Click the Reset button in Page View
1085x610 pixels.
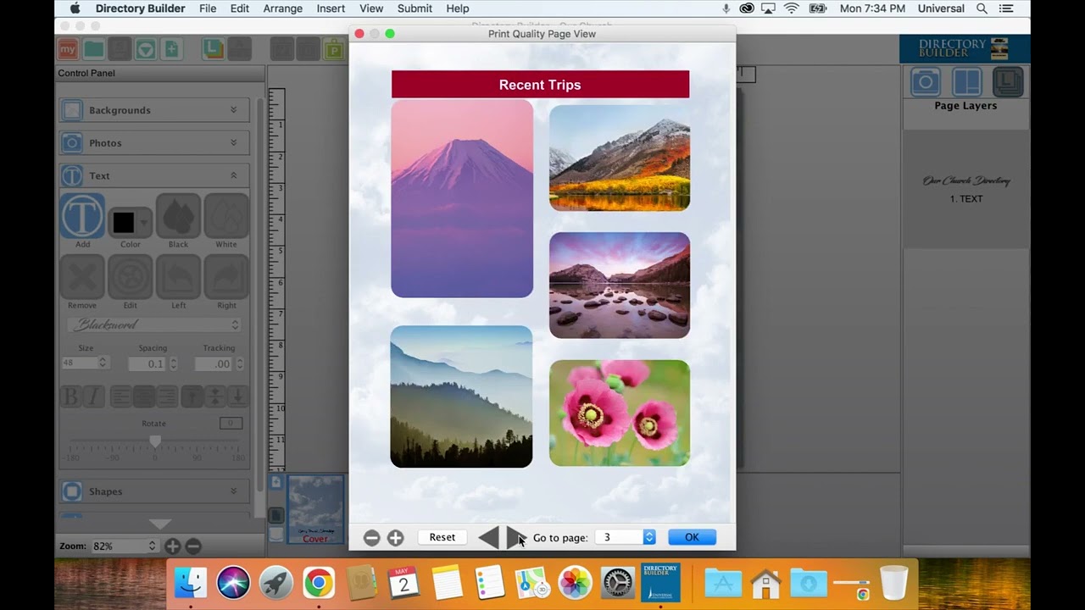pos(442,537)
